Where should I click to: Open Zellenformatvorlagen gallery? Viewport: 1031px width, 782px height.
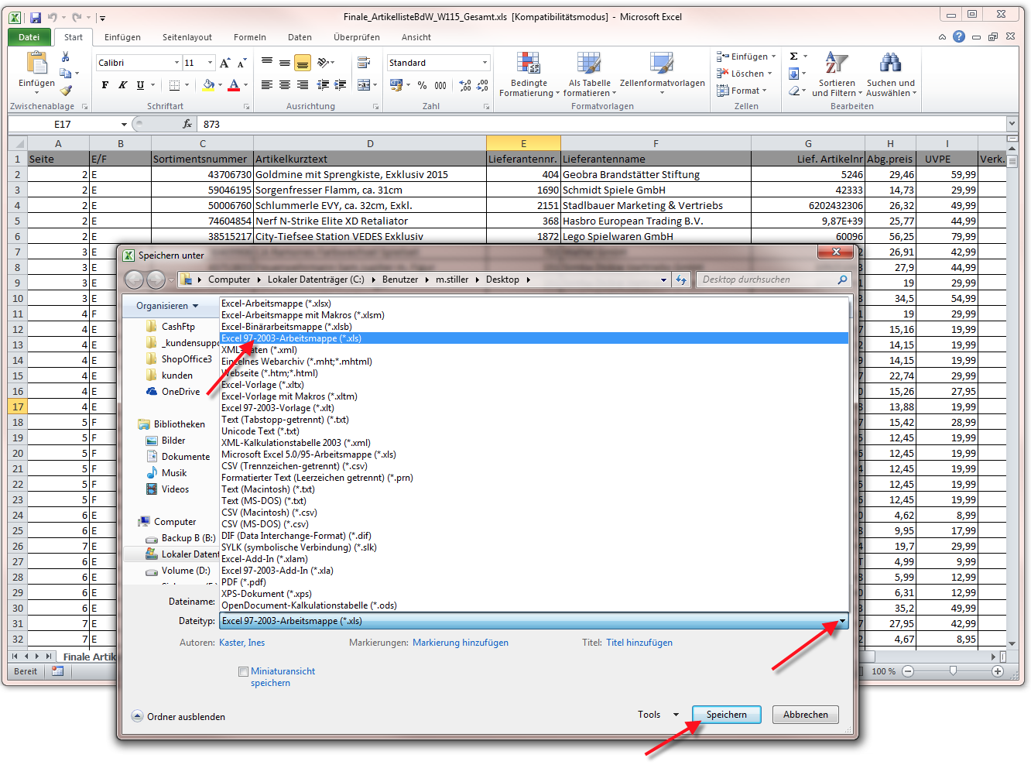[x=663, y=74]
